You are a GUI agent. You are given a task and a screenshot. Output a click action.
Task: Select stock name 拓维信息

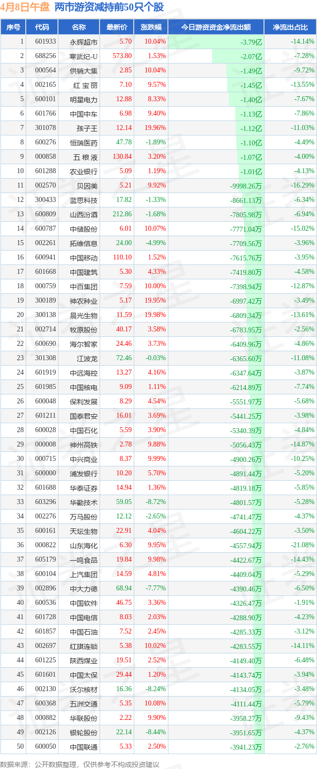click(84, 244)
